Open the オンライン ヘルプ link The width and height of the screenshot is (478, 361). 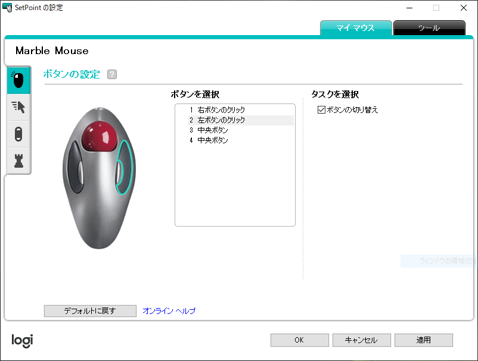point(169,311)
